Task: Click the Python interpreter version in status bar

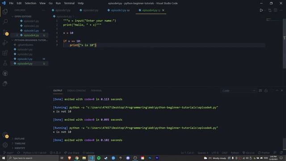Action: click(x=35, y=153)
